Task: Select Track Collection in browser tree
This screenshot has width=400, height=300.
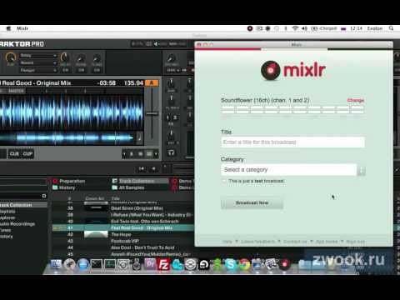Action: [x=16, y=205]
